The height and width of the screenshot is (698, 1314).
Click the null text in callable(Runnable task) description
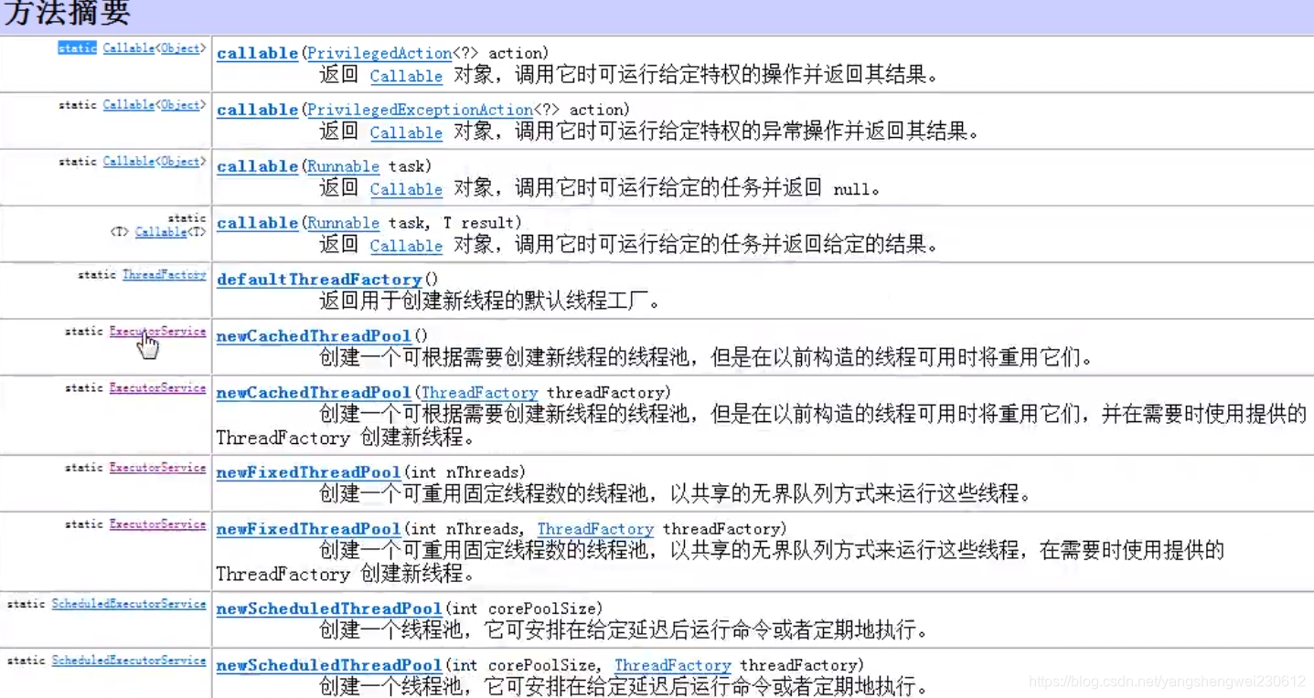point(851,190)
